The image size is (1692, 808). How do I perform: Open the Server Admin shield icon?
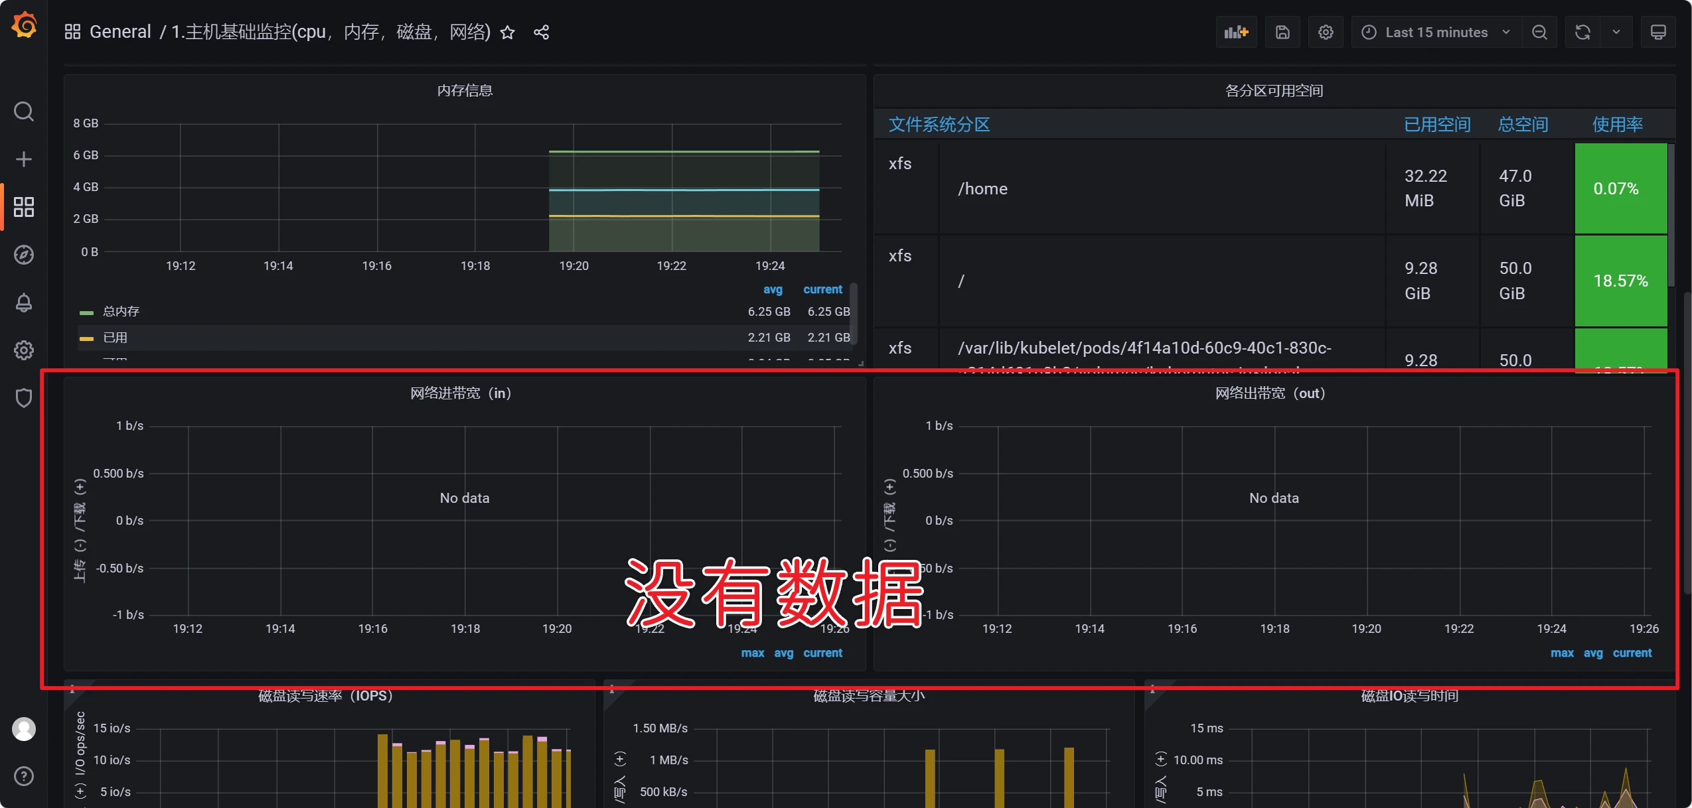(x=24, y=398)
